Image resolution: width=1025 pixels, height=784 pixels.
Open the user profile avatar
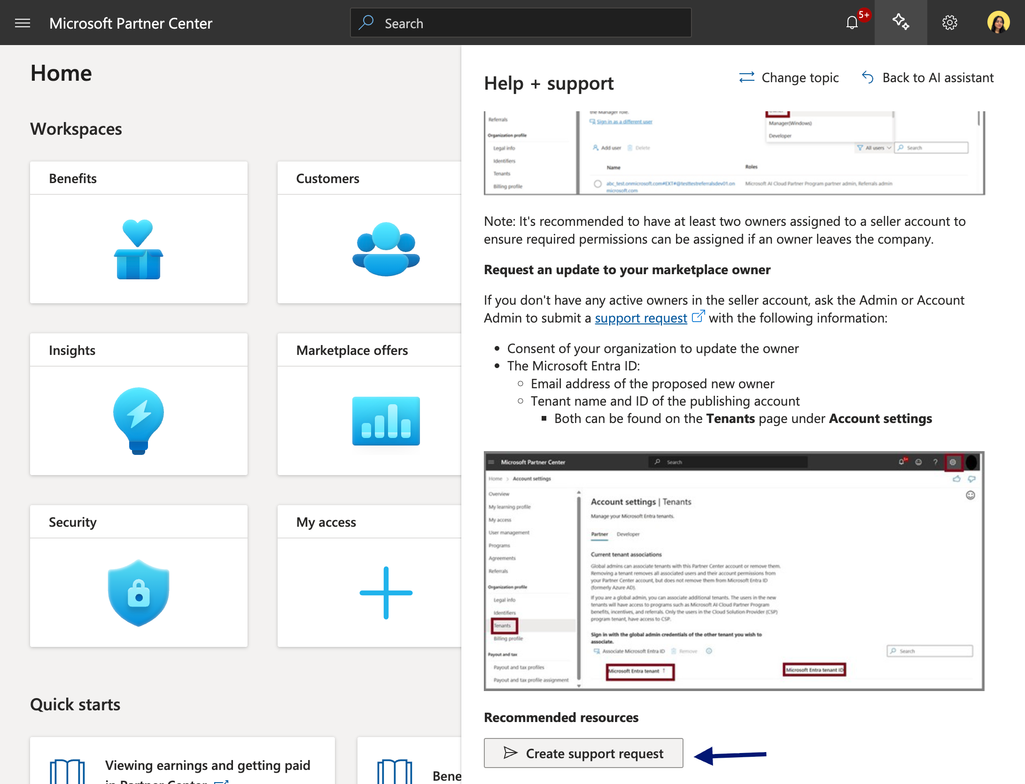tap(998, 23)
